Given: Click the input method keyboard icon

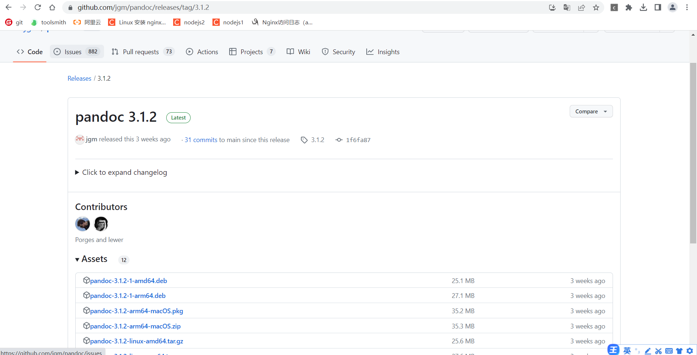Looking at the screenshot, I should tap(669, 351).
